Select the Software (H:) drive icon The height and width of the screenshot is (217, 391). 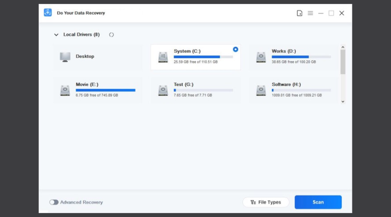click(261, 90)
